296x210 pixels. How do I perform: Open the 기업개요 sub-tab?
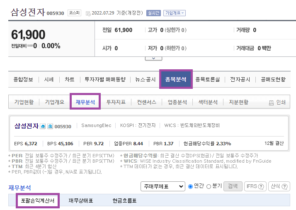pos(55,102)
